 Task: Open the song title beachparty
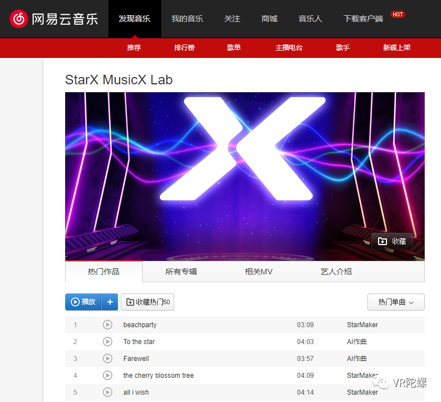coord(140,325)
